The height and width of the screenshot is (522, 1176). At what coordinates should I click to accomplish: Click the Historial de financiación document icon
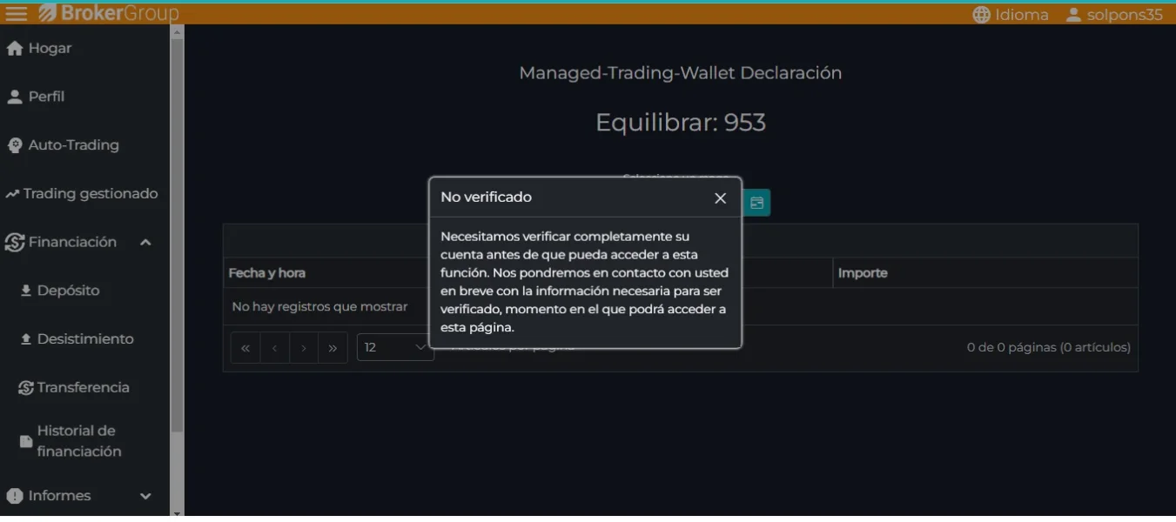[x=26, y=442]
